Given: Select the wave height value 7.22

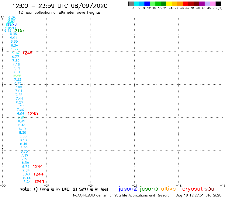Looking at the screenshot, I should 18,80.
